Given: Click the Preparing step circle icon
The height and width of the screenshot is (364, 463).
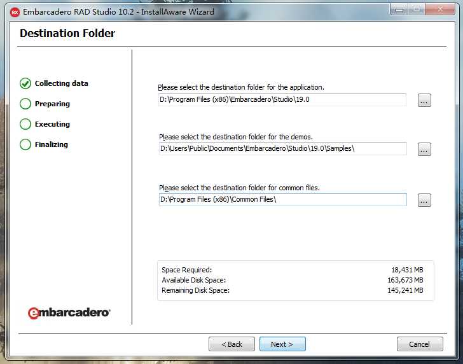Looking at the screenshot, I should 25,104.
